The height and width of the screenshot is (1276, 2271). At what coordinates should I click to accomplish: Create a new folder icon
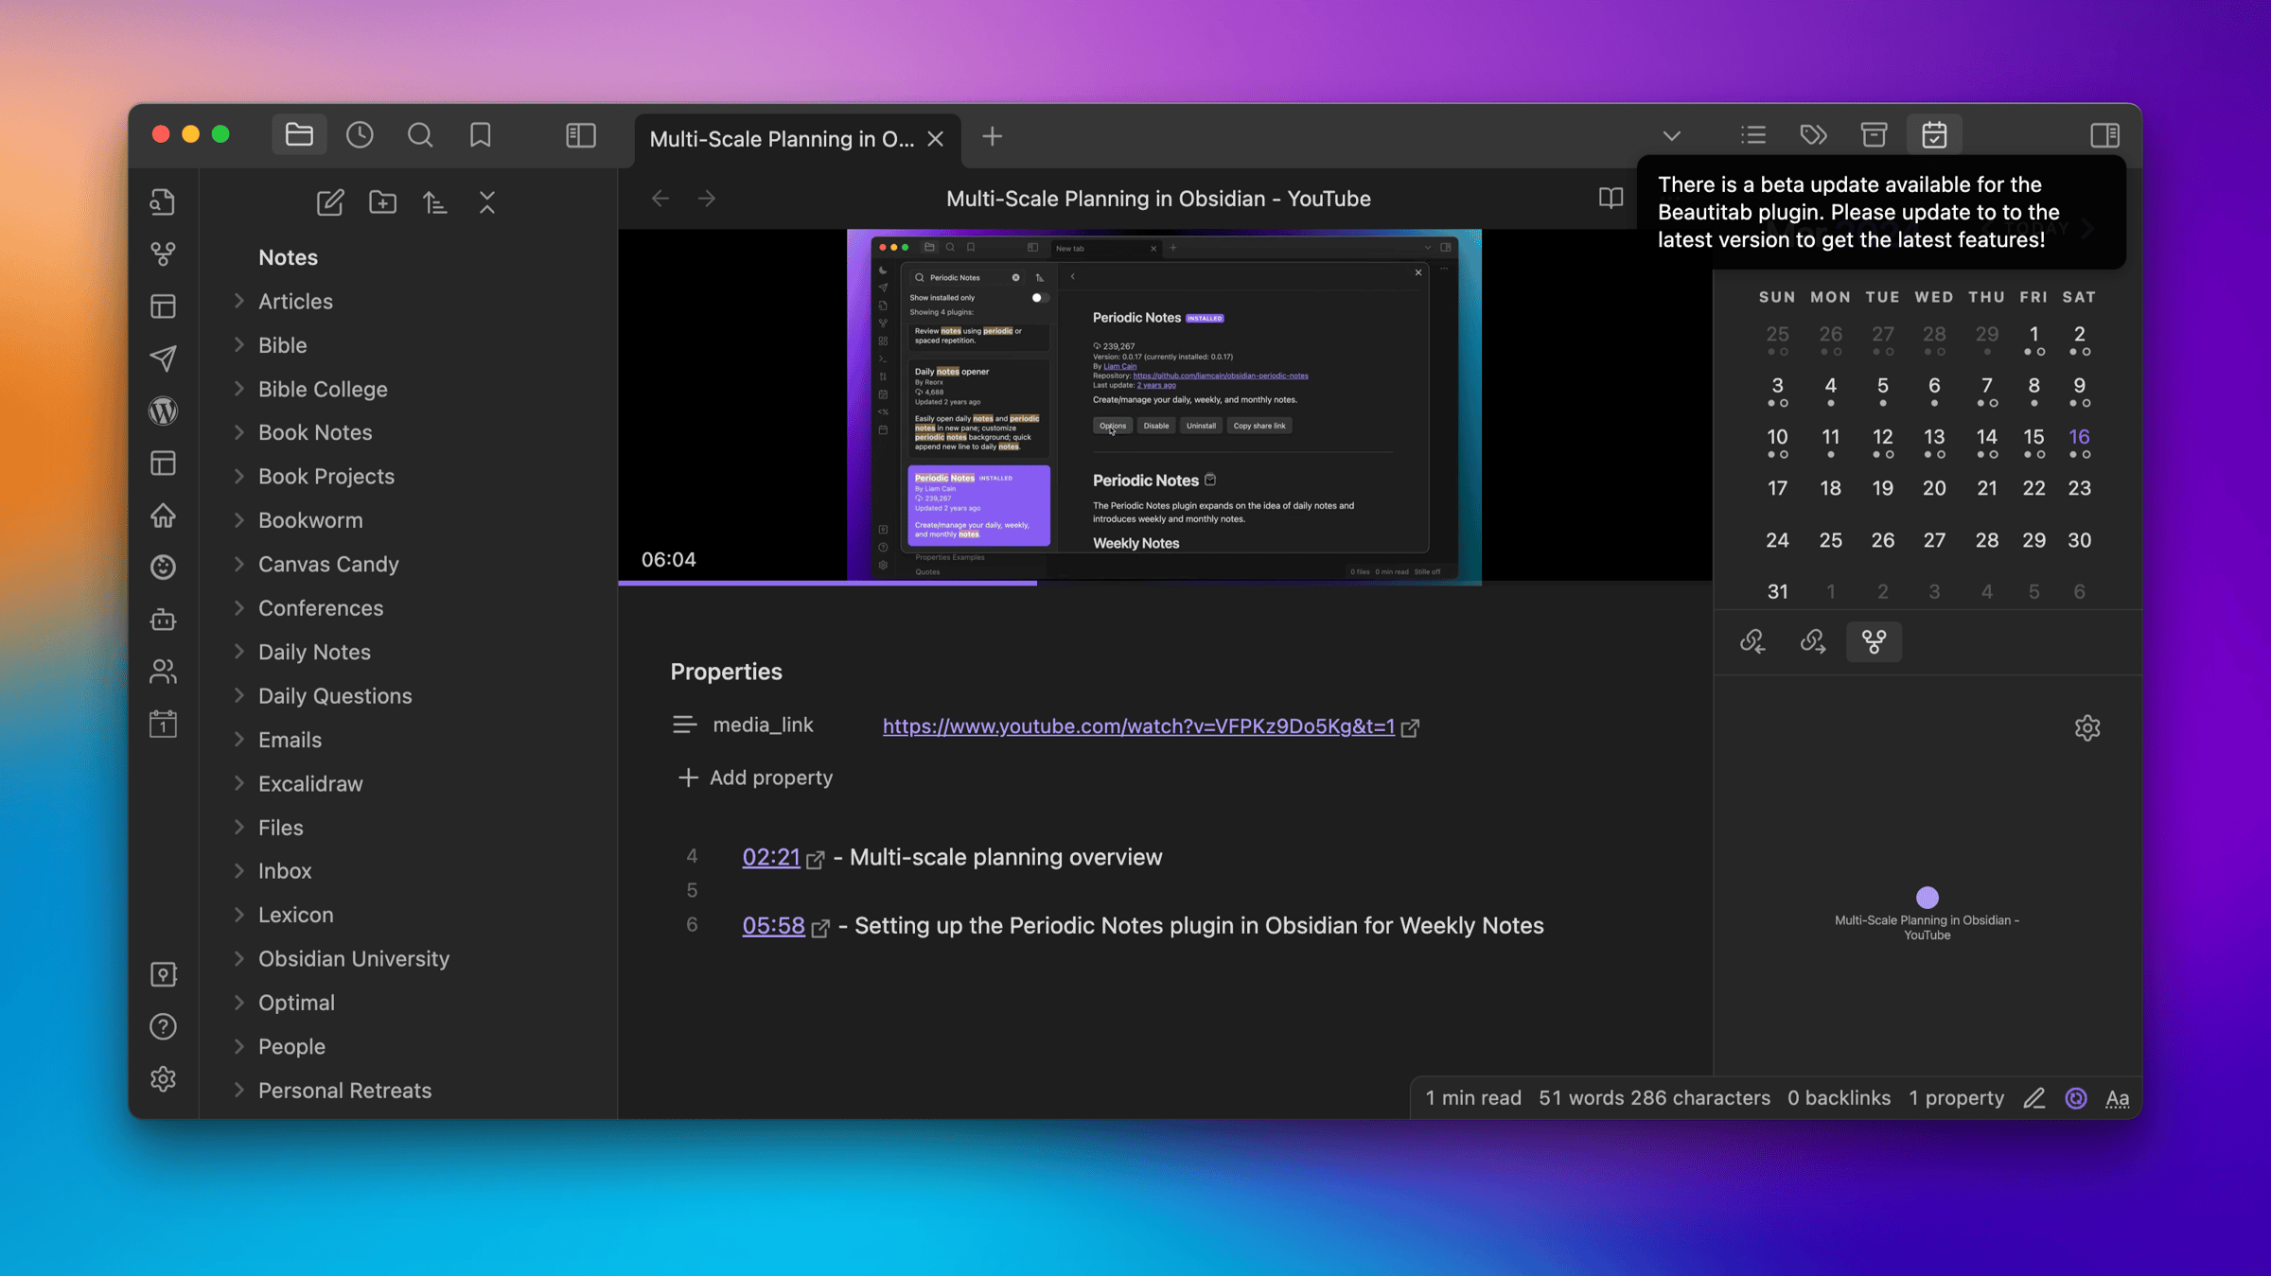[382, 201]
